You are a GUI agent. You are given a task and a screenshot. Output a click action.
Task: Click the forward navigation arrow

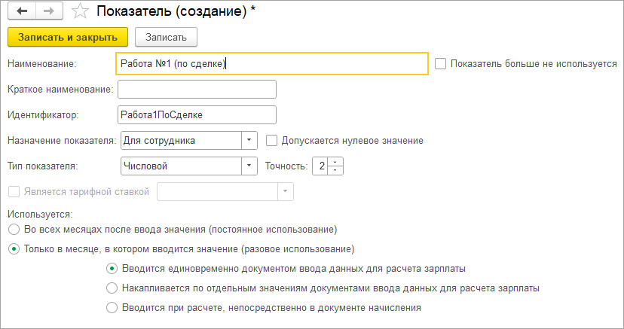pyautogui.click(x=48, y=12)
